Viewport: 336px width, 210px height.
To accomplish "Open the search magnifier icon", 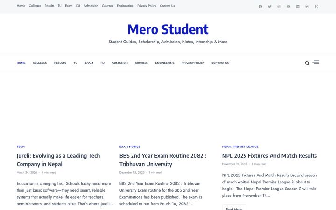I will click(307, 63).
